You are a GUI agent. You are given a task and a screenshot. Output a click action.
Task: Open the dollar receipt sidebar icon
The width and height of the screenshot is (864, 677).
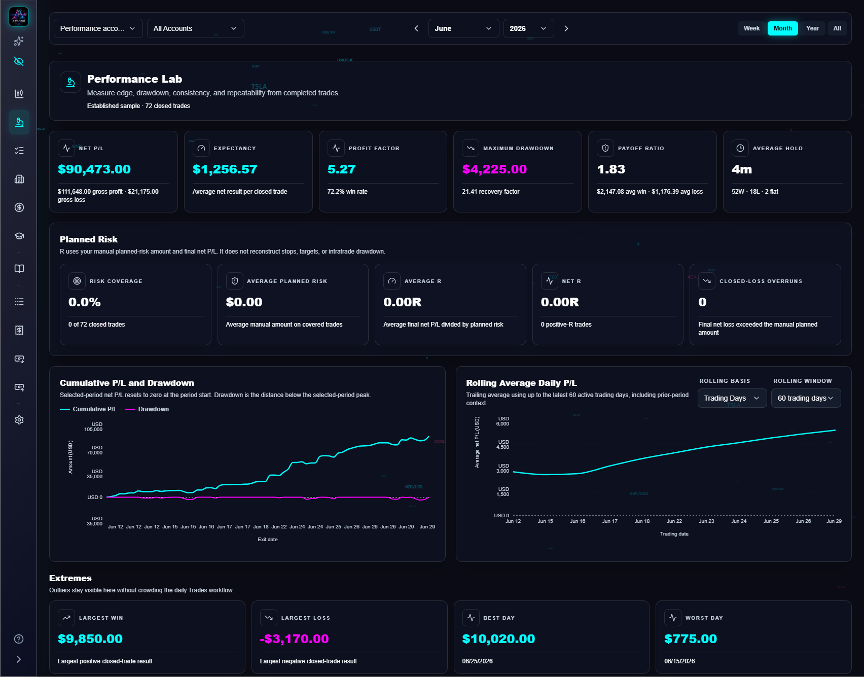click(19, 330)
